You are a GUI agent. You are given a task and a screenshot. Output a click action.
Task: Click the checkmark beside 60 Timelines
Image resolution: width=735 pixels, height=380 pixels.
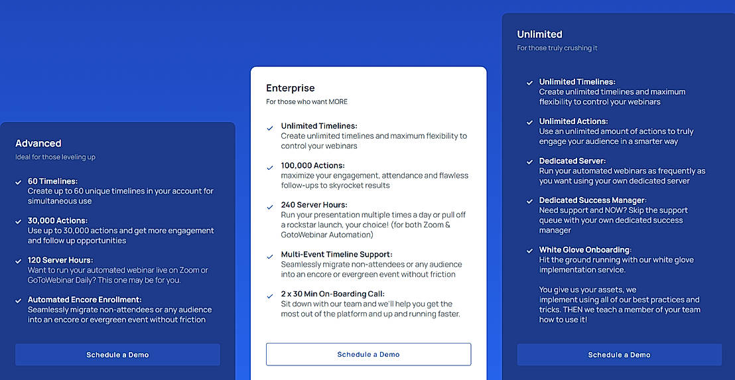click(x=19, y=182)
